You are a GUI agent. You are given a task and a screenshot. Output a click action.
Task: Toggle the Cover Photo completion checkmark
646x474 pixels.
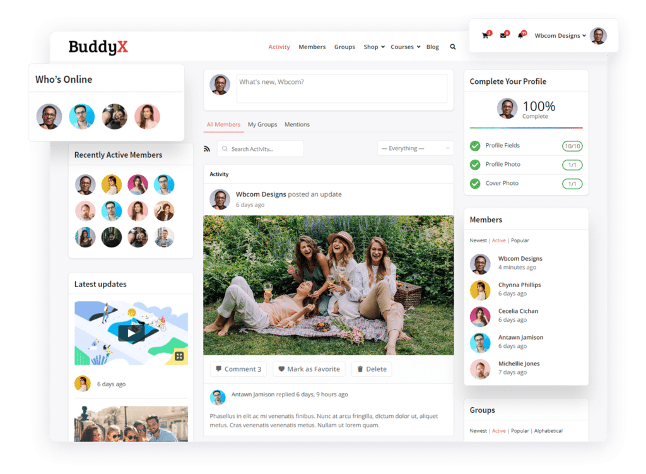[x=475, y=184]
